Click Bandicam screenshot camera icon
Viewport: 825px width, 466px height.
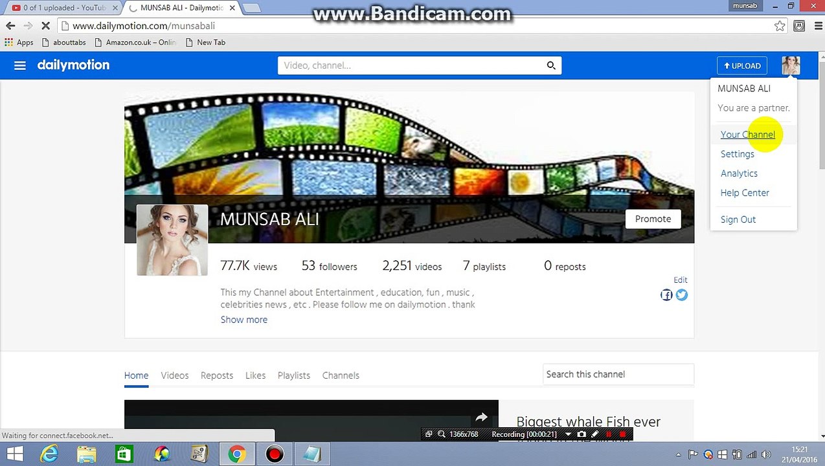pyautogui.click(x=582, y=434)
